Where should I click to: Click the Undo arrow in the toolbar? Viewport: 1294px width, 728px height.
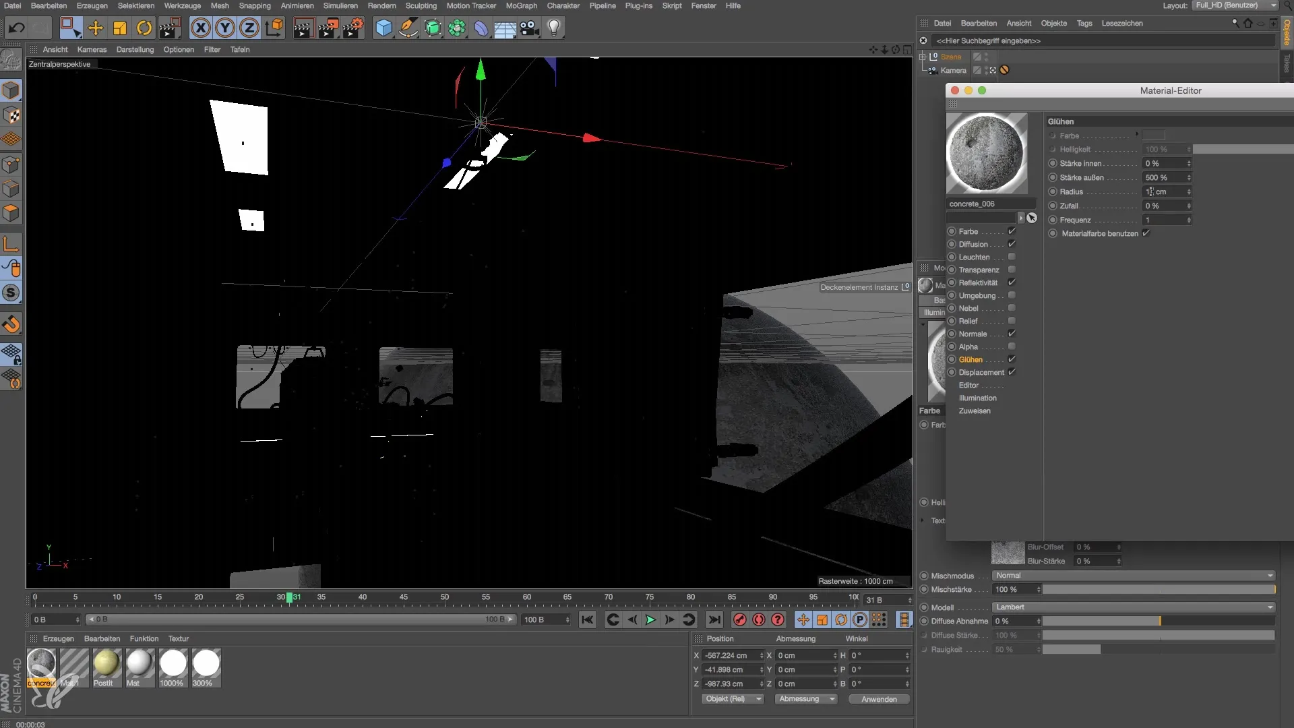click(x=16, y=28)
